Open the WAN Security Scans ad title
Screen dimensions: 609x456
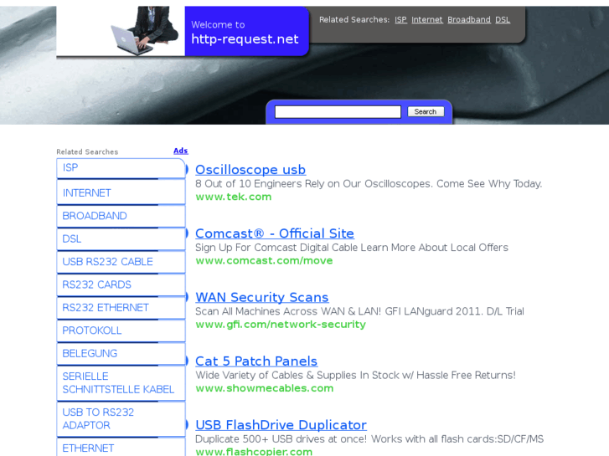tap(261, 297)
